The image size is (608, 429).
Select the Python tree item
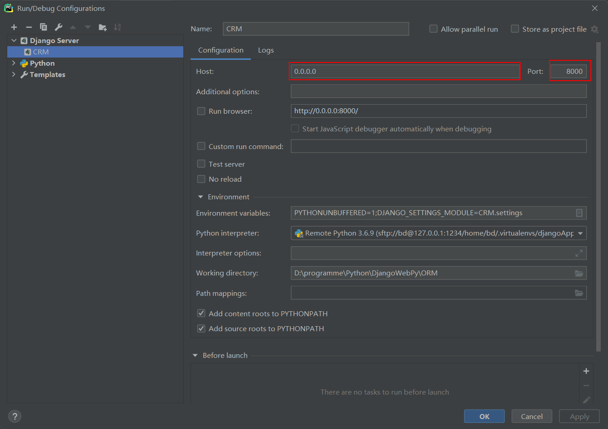42,63
